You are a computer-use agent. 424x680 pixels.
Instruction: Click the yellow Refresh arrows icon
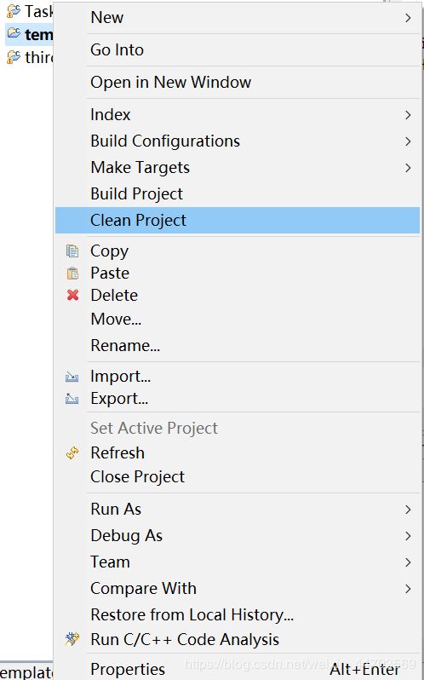click(x=72, y=452)
